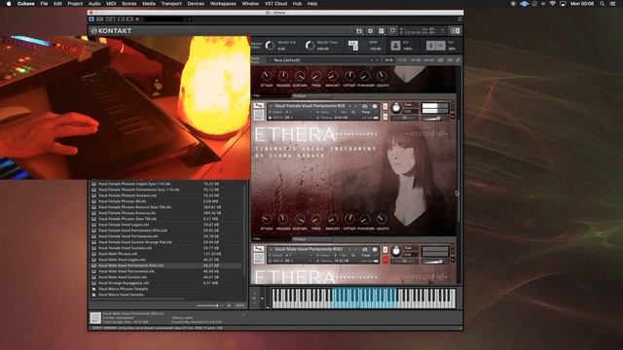Open the Project menu

click(x=75, y=4)
